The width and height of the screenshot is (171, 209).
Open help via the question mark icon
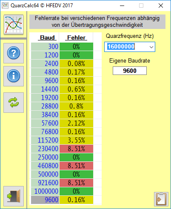14,53
